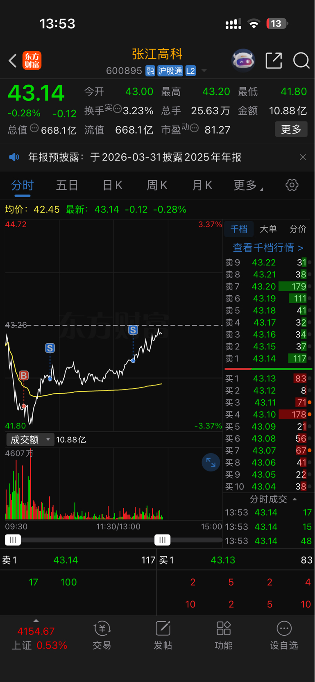Image resolution: width=315 pixels, height=682 pixels.
Task: Tap the 买4 43.10 order row
Action: pyautogui.click(x=268, y=415)
